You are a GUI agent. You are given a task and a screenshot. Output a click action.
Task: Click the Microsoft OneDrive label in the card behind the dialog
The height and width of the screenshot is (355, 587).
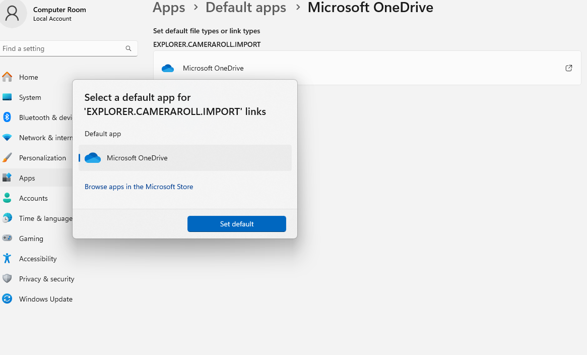[213, 68]
